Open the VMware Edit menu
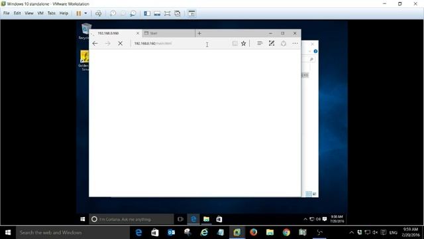 pos(17,13)
